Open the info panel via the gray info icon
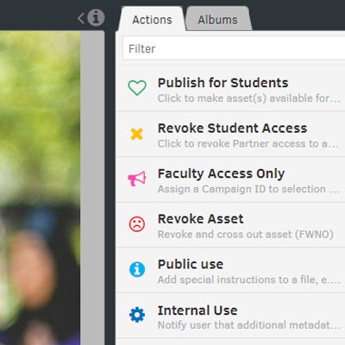 (96, 18)
